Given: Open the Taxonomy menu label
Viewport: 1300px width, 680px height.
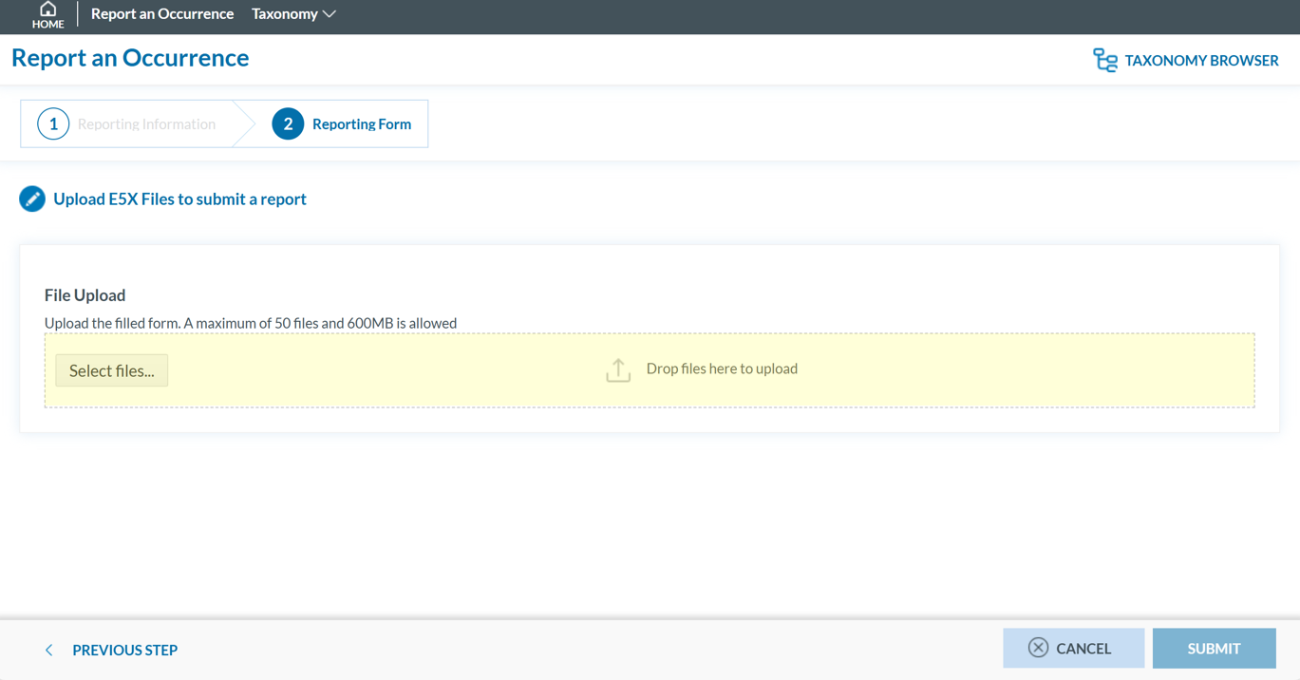Looking at the screenshot, I should click(284, 14).
